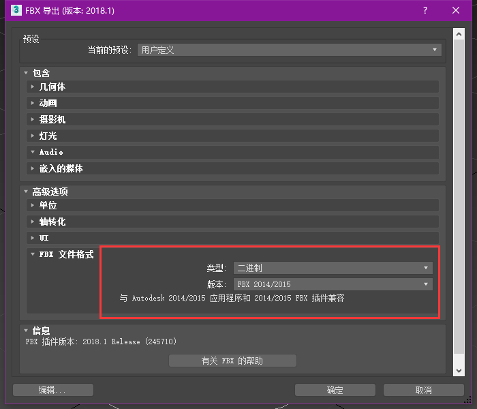Open the 版本 FBX version dropdown
477x409 pixels.
pos(333,284)
